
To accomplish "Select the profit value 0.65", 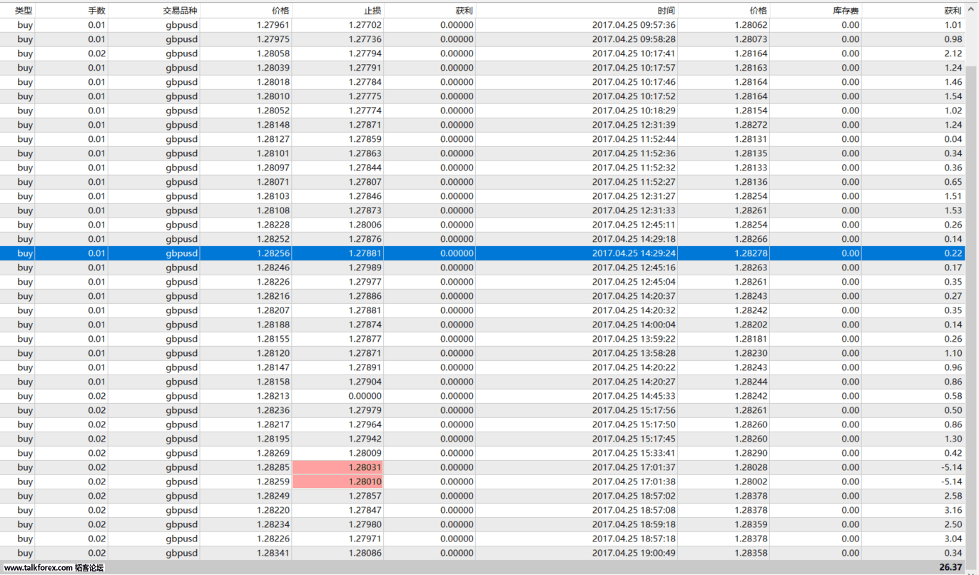I will click(953, 182).
